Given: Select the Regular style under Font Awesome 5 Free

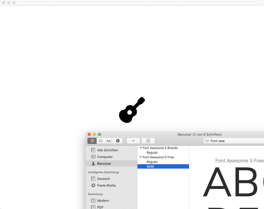Looking at the screenshot, I should 152,162.
